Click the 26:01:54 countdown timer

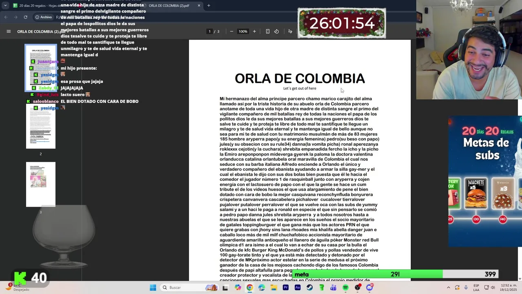[x=342, y=23]
